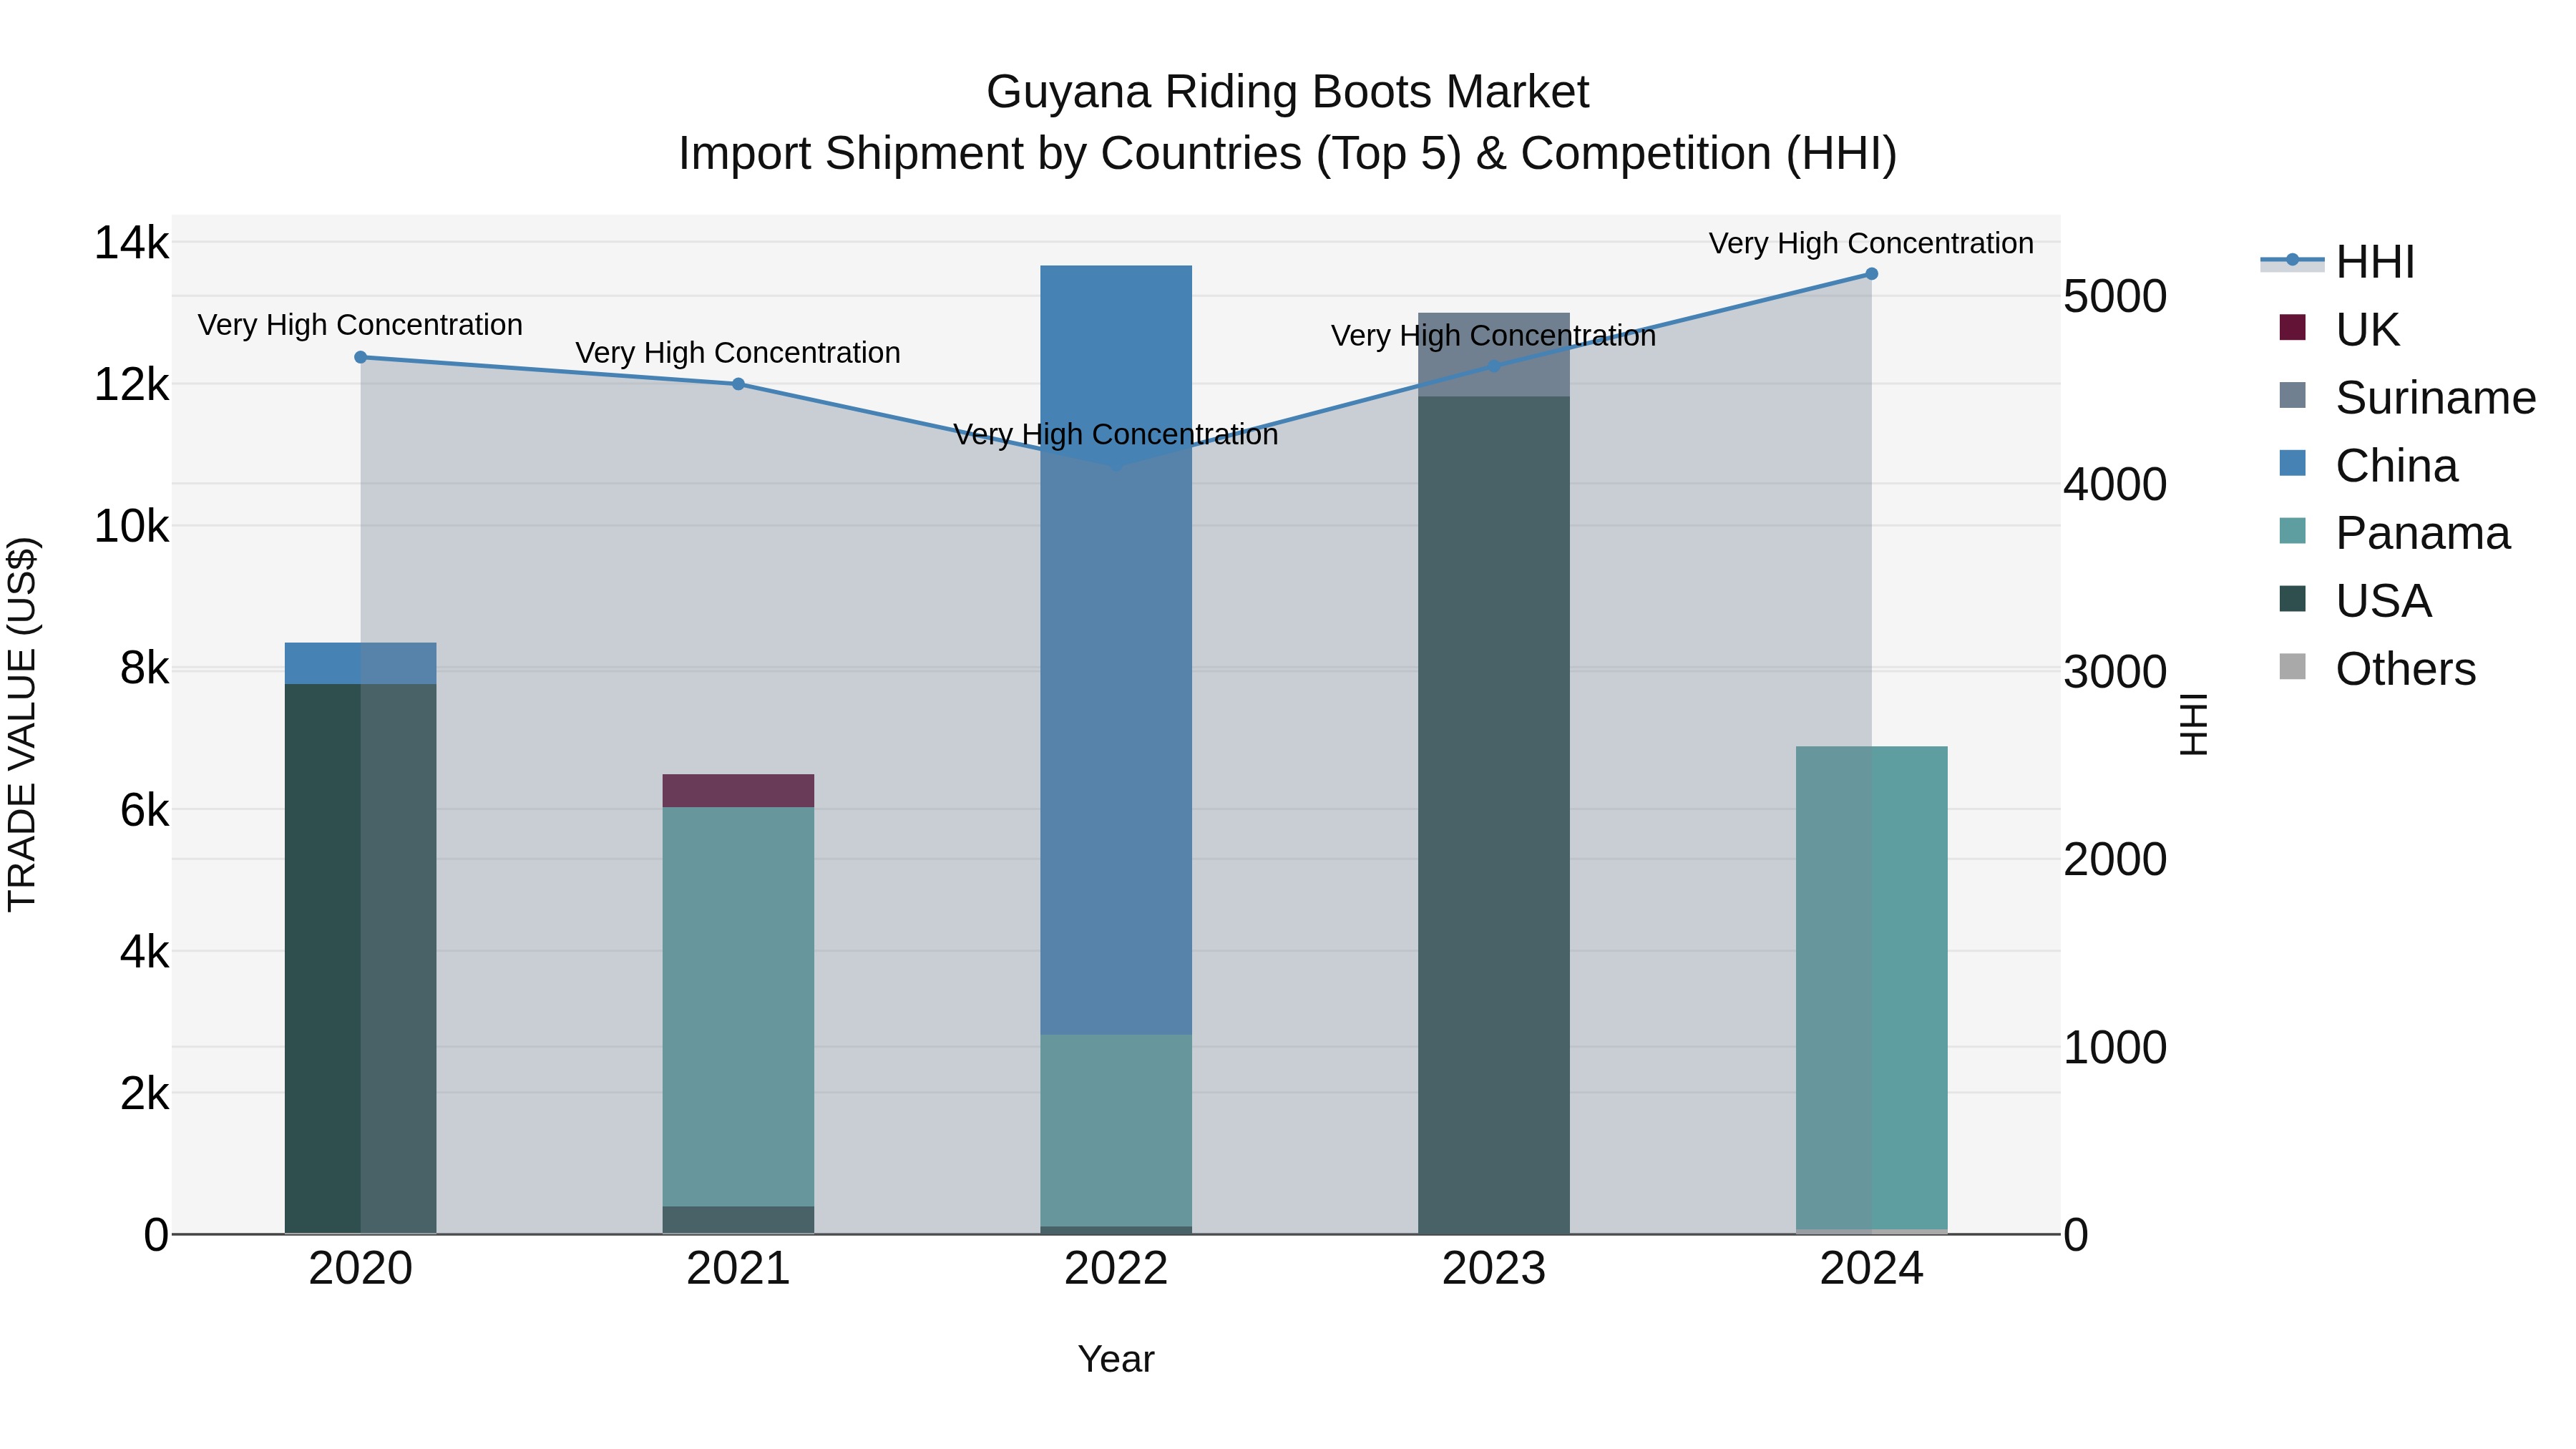Click the 2020 USA bar segment

coord(361,958)
